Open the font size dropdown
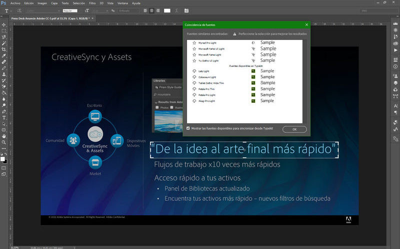 click(100, 10)
